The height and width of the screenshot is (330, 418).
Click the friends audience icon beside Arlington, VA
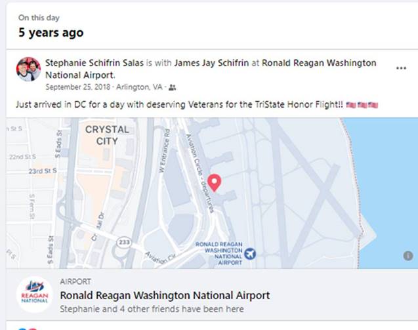click(x=173, y=87)
